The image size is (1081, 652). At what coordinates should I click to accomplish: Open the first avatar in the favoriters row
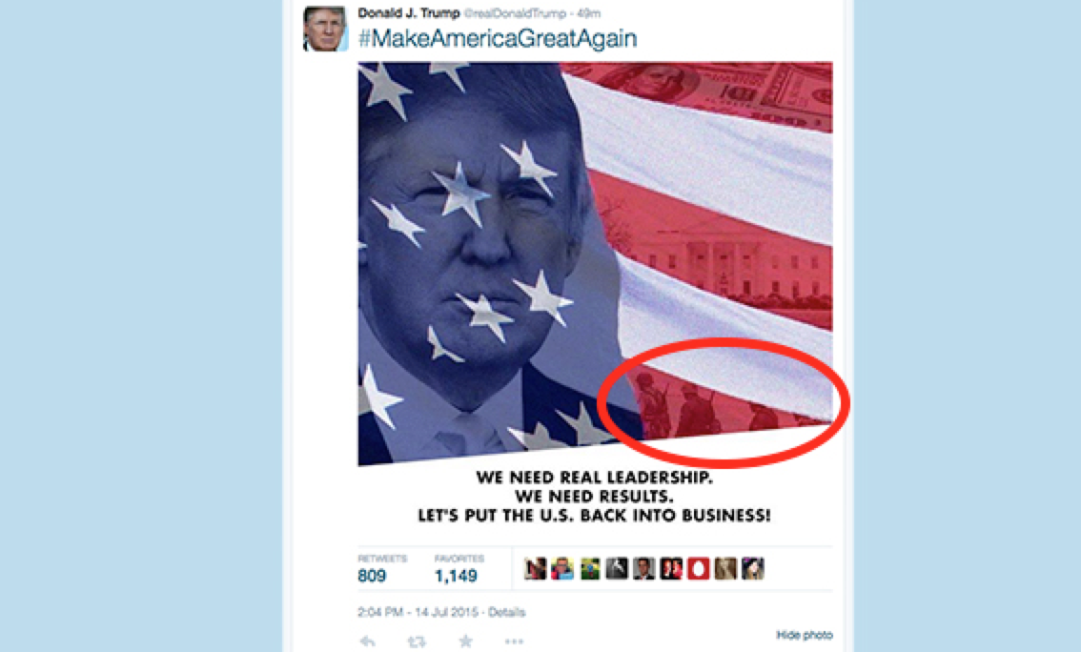(535, 569)
